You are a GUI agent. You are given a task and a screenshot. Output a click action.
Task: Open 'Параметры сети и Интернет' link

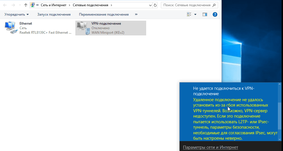(211, 147)
